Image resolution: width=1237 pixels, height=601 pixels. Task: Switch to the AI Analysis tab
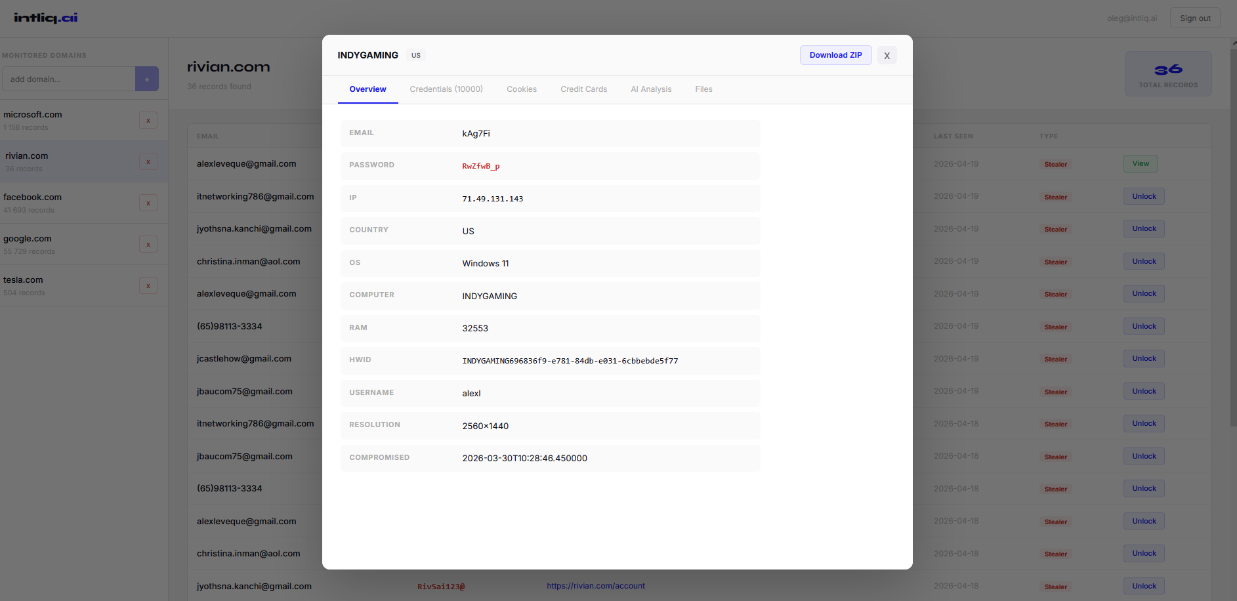[x=650, y=89]
